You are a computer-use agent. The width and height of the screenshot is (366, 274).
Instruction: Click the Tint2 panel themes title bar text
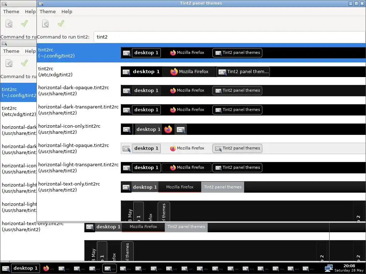pos(201,3)
